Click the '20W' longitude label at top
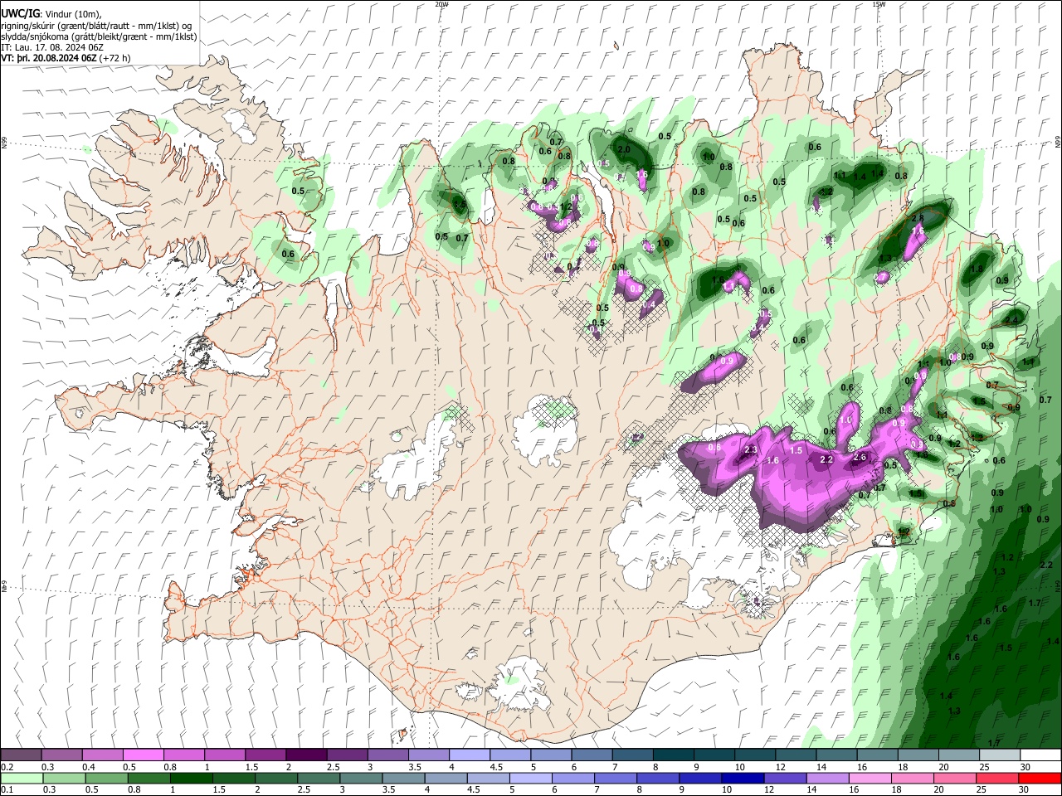 point(441,4)
